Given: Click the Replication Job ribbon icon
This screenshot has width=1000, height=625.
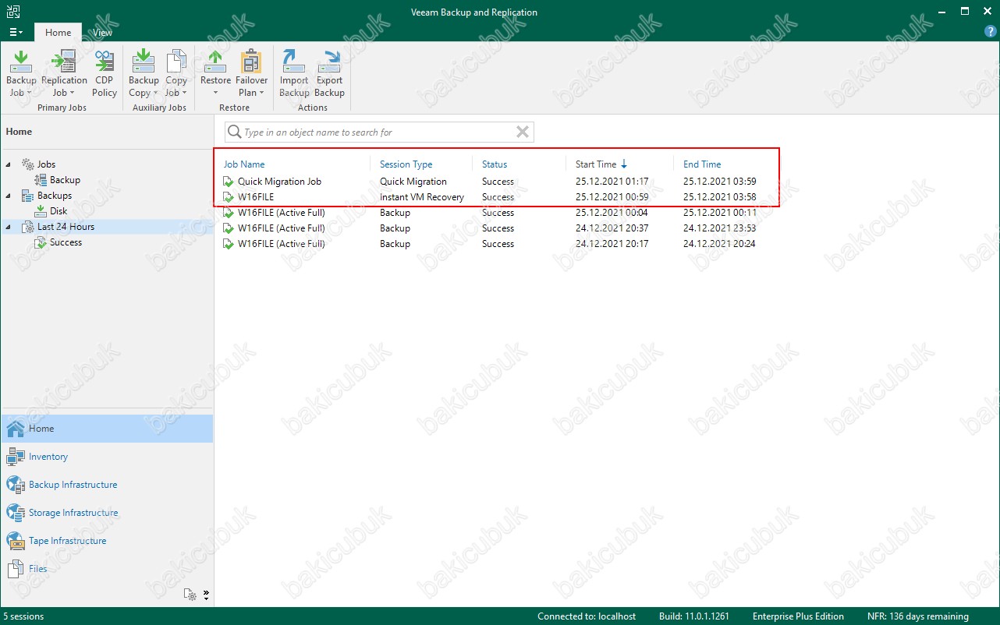Looking at the screenshot, I should click(x=63, y=61).
